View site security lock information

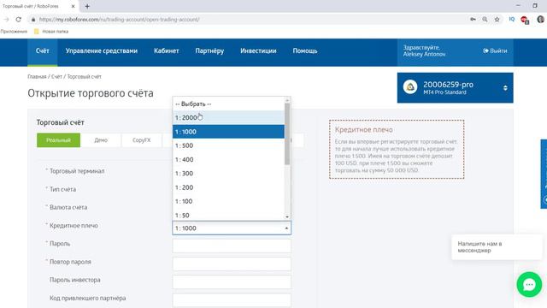pyautogui.click(x=33, y=20)
